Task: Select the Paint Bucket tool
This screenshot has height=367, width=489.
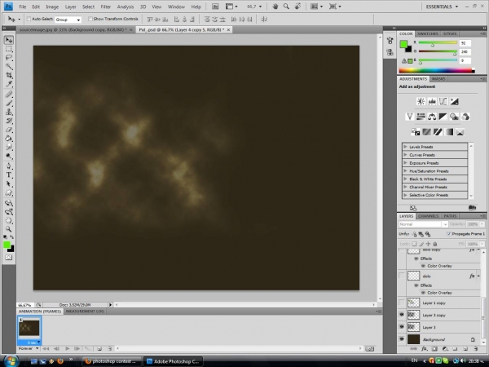Action: [9, 139]
